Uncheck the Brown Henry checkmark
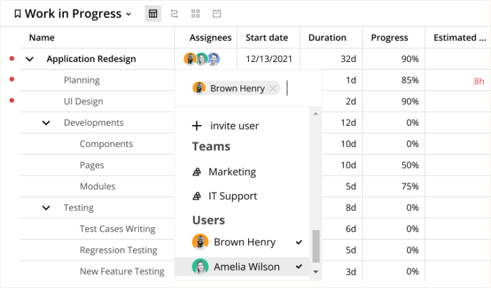 tap(299, 242)
